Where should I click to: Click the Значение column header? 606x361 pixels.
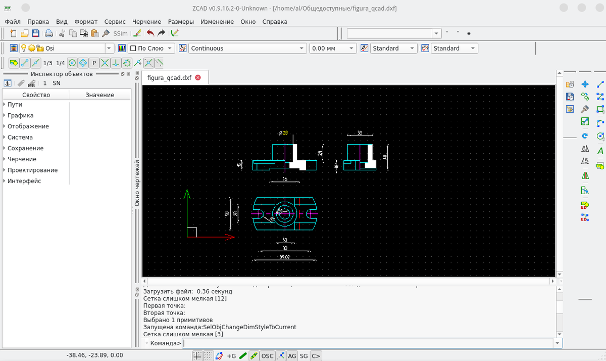pyautogui.click(x=100, y=95)
